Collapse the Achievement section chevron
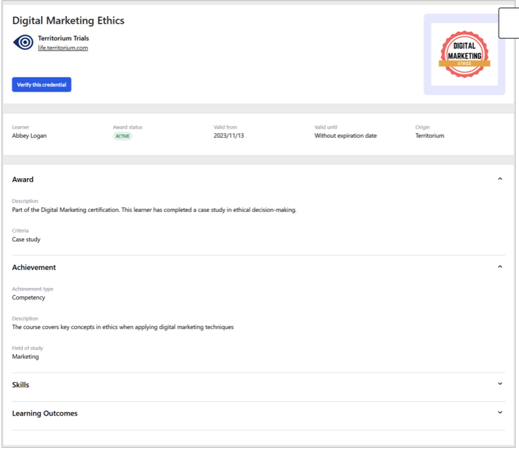The width and height of the screenshot is (519, 455). click(x=499, y=266)
